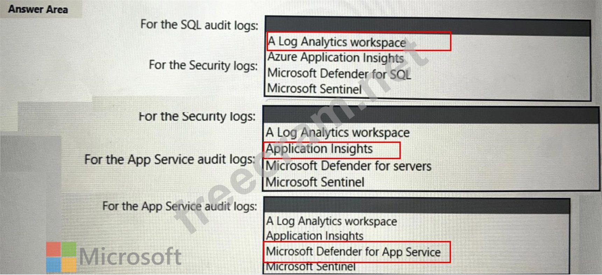
Task: Choose Application Insights in the Security logs list
Action: (x=319, y=149)
